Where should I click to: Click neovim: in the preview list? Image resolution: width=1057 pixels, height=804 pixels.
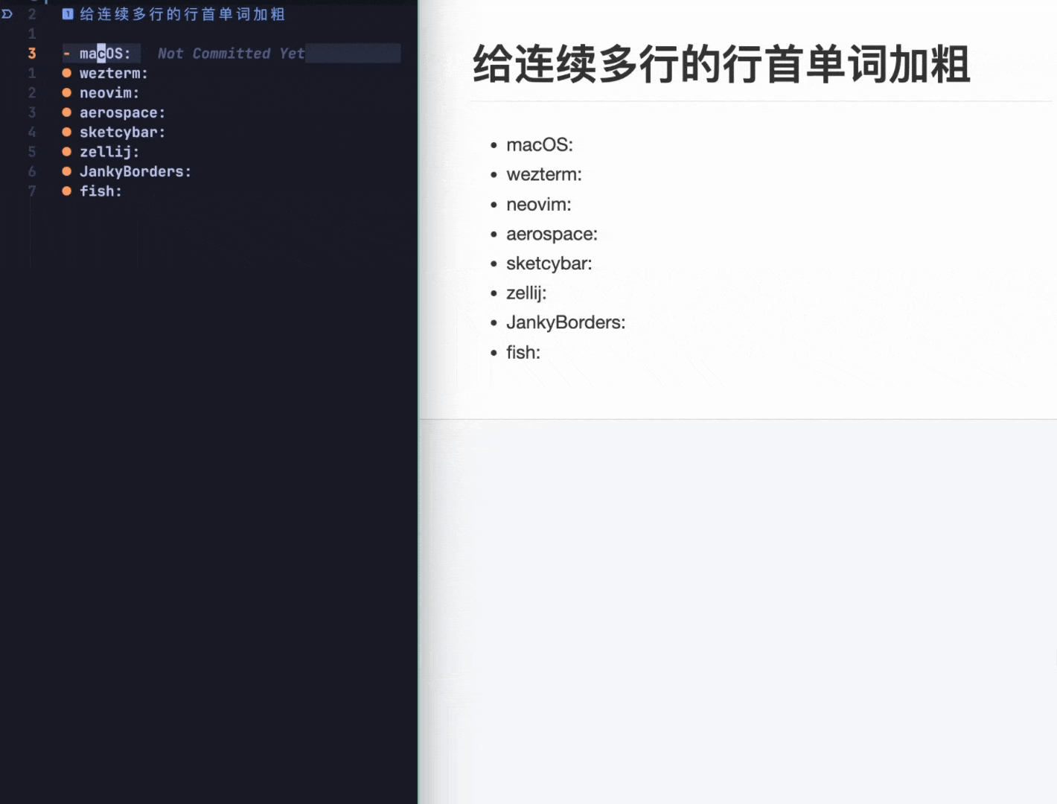coord(539,204)
